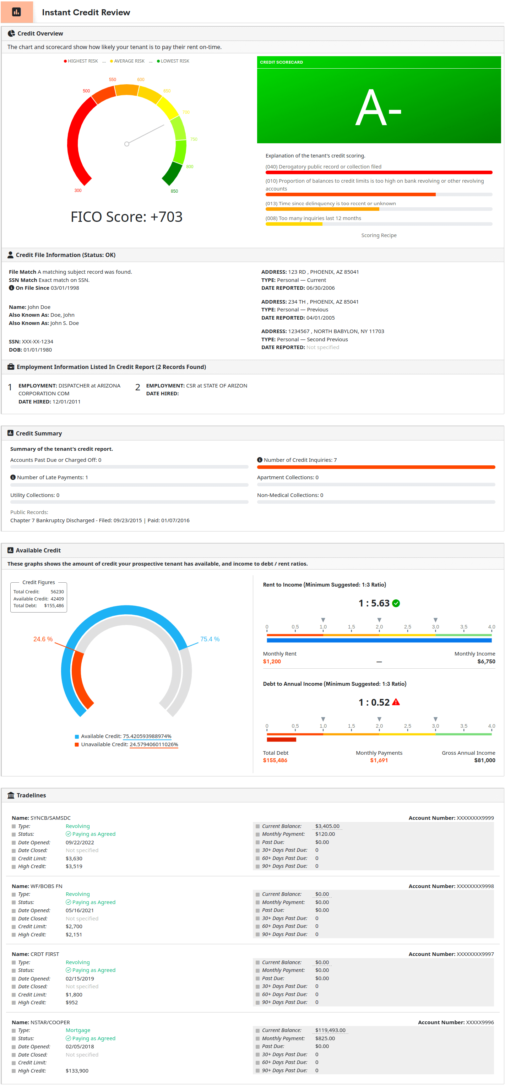The image size is (505, 1085).
Task: Click WF/BOBS FN Paying as Agreed check icon
Action: (68, 902)
